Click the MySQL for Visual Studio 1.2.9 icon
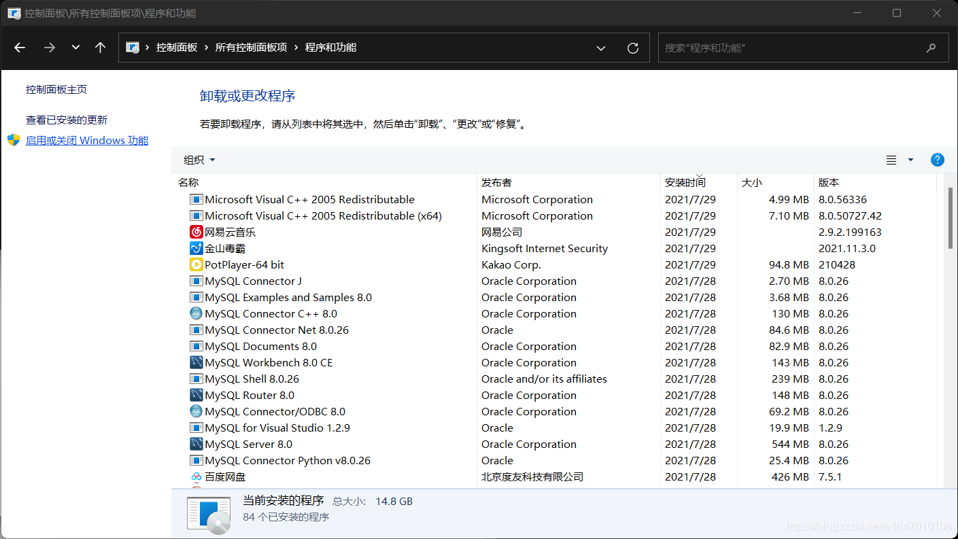The width and height of the screenshot is (958, 539). (196, 428)
